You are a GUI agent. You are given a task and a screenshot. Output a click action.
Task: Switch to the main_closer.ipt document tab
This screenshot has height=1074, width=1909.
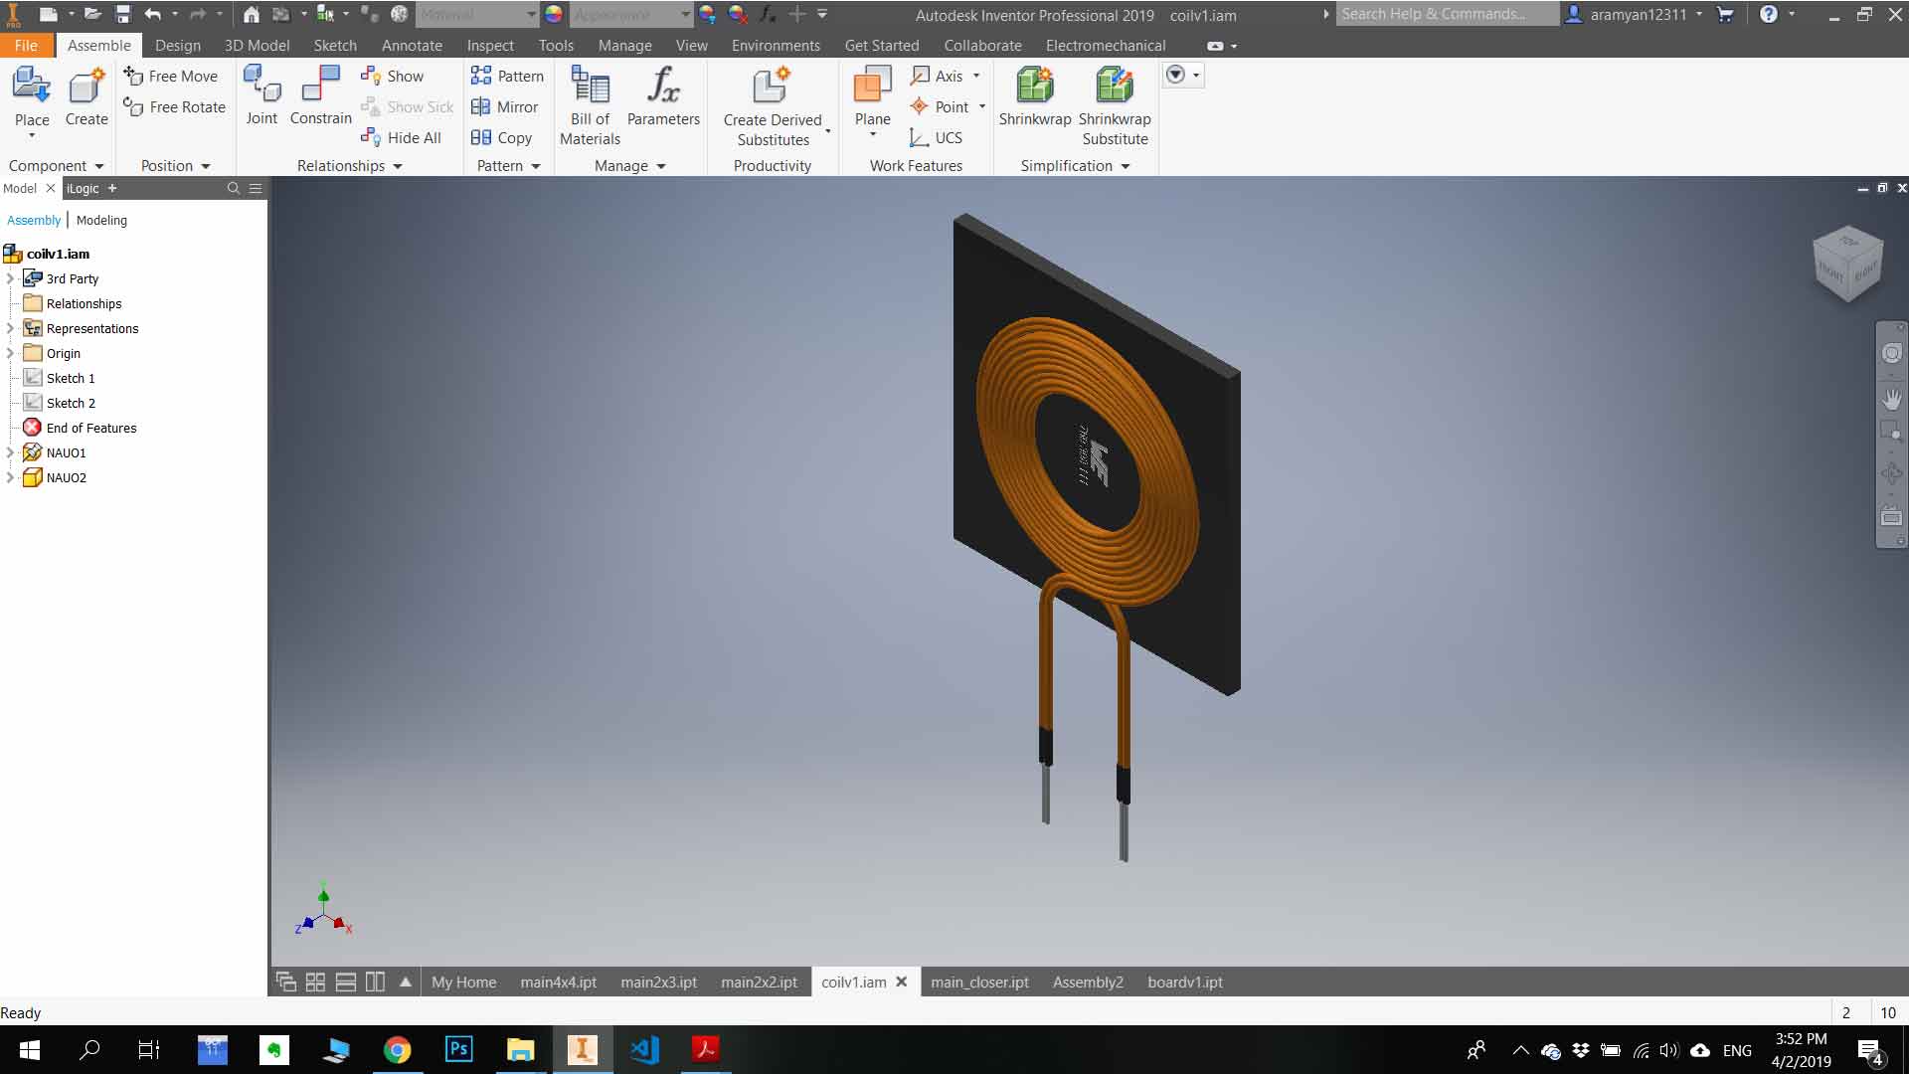pyautogui.click(x=979, y=982)
